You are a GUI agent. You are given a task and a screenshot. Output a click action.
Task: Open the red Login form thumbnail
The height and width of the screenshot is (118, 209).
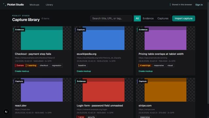(x=104, y=90)
